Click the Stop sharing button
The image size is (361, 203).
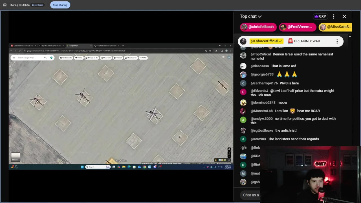pyautogui.click(x=60, y=5)
